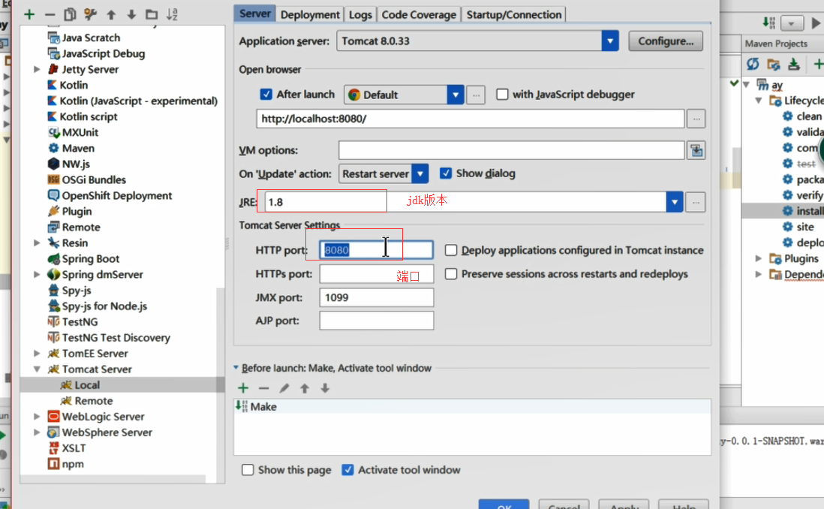Collapse the Before launch section
The width and height of the screenshot is (824, 509).
236,368
